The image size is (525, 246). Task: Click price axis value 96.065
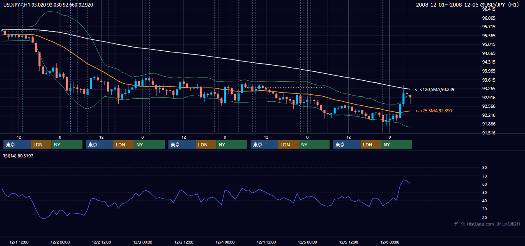coord(488,18)
